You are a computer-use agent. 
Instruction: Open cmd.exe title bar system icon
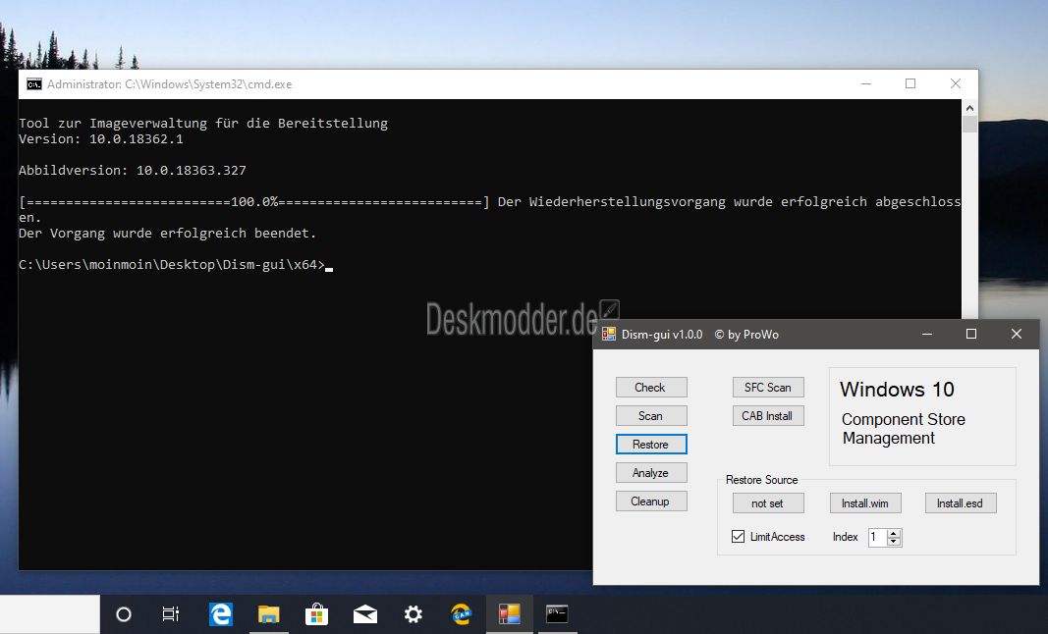pos(34,84)
